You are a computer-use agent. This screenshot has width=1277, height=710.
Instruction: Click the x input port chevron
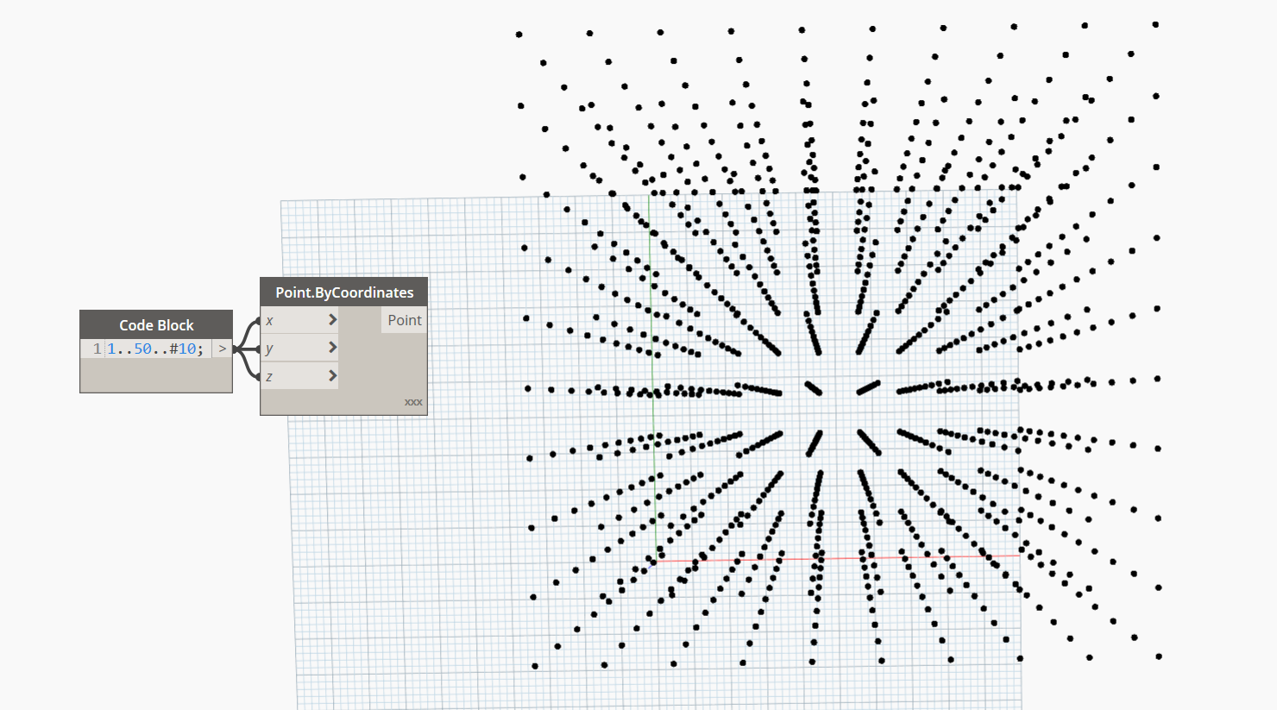point(332,319)
